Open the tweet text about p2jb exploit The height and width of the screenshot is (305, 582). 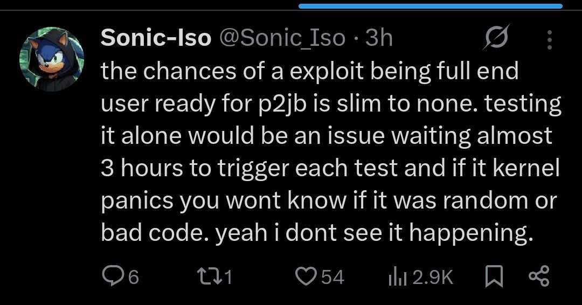pyautogui.click(x=331, y=152)
